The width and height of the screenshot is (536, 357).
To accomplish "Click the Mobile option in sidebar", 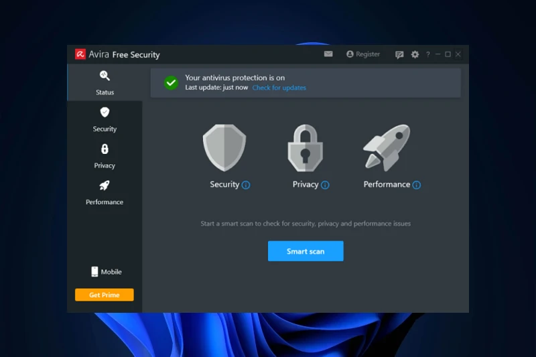I will (107, 271).
